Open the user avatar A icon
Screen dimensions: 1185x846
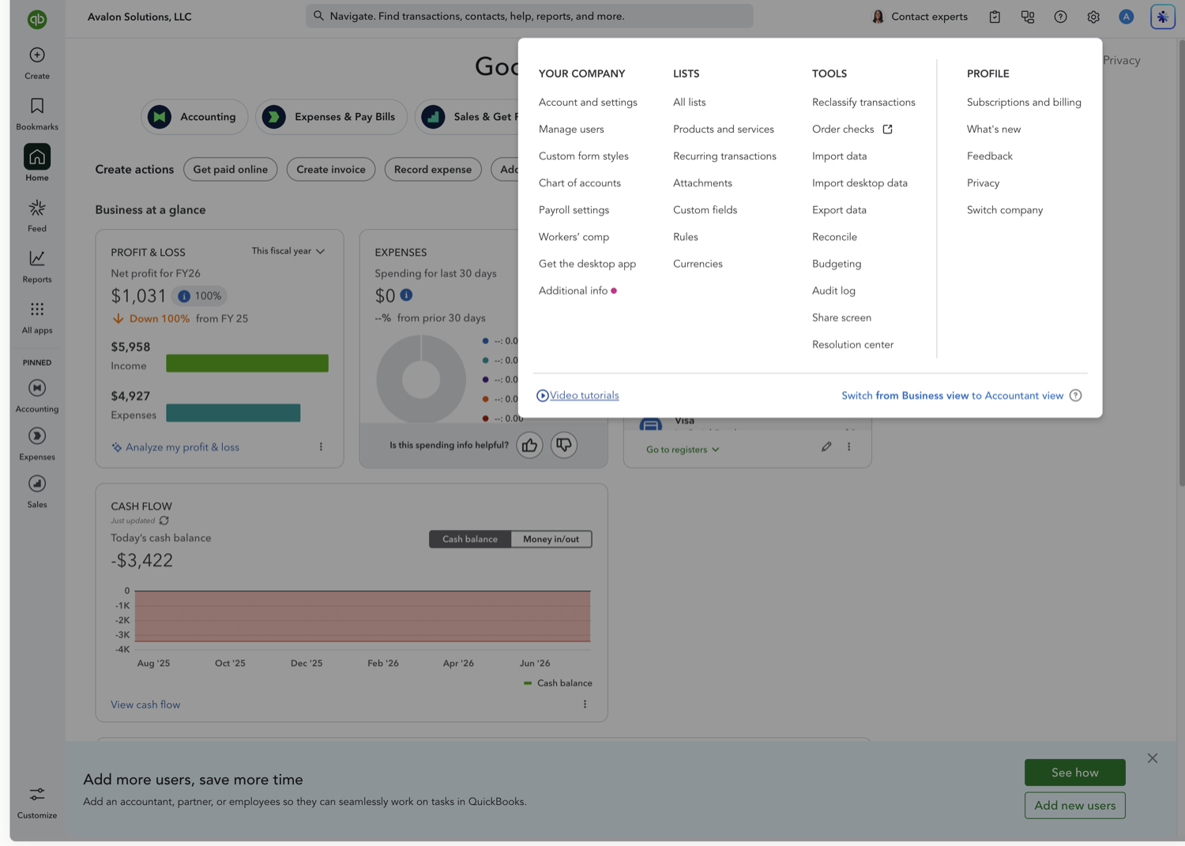1127,17
